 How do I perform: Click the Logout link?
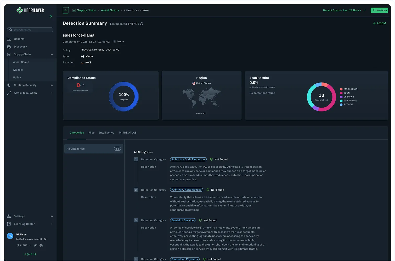tap(30, 254)
